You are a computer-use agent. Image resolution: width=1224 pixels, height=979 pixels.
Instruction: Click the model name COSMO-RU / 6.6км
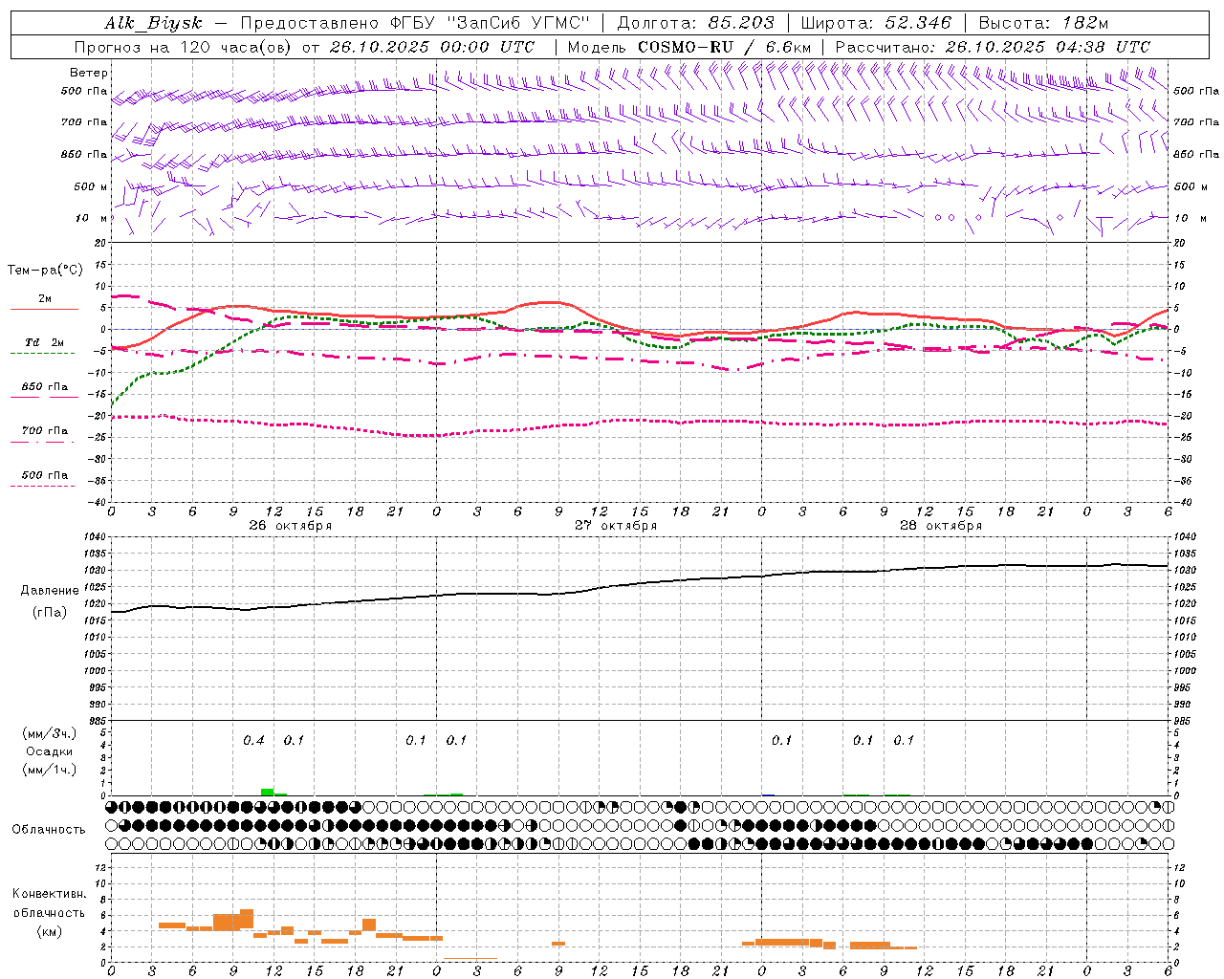pos(724,47)
